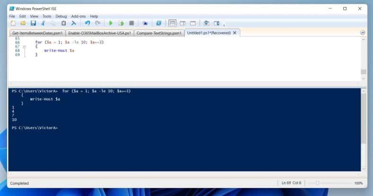Click the Windows PowerShell ISE title icon
The image size is (373, 196).
point(12,9)
